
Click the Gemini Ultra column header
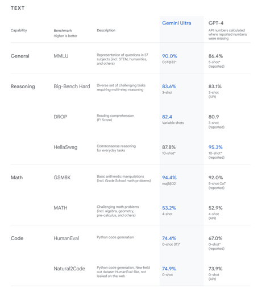[x=177, y=23]
